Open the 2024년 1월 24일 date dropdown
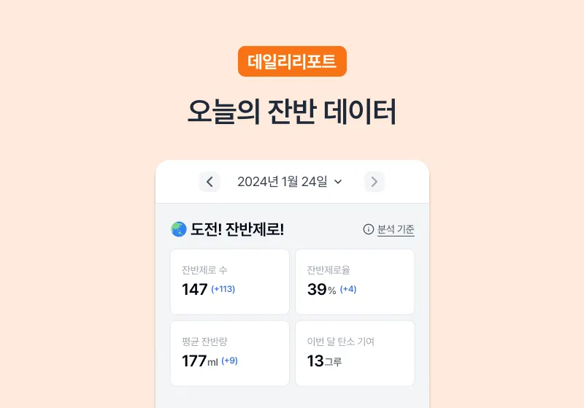The image size is (584, 408). 289,182
